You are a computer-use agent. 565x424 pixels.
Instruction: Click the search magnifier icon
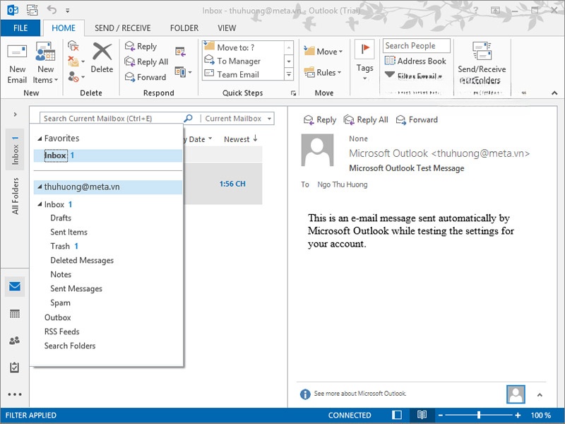[x=189, y=118]
